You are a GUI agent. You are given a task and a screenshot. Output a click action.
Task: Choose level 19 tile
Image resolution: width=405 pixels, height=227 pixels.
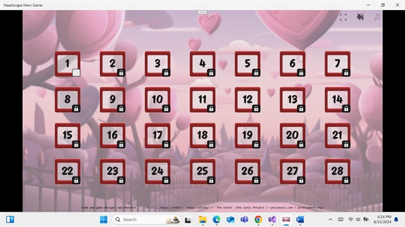(x=247, y=136)
